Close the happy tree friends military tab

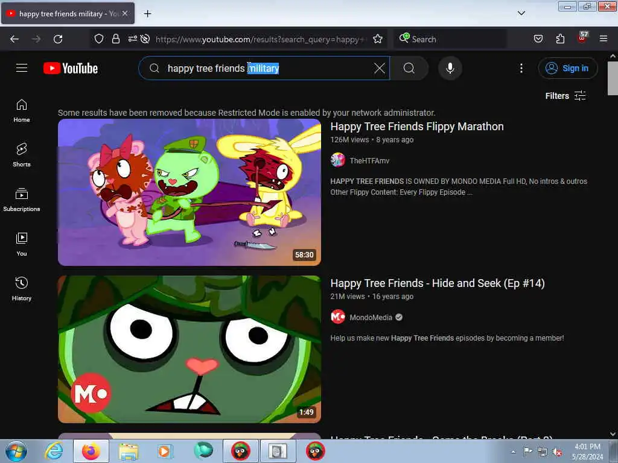coord(125,13)
